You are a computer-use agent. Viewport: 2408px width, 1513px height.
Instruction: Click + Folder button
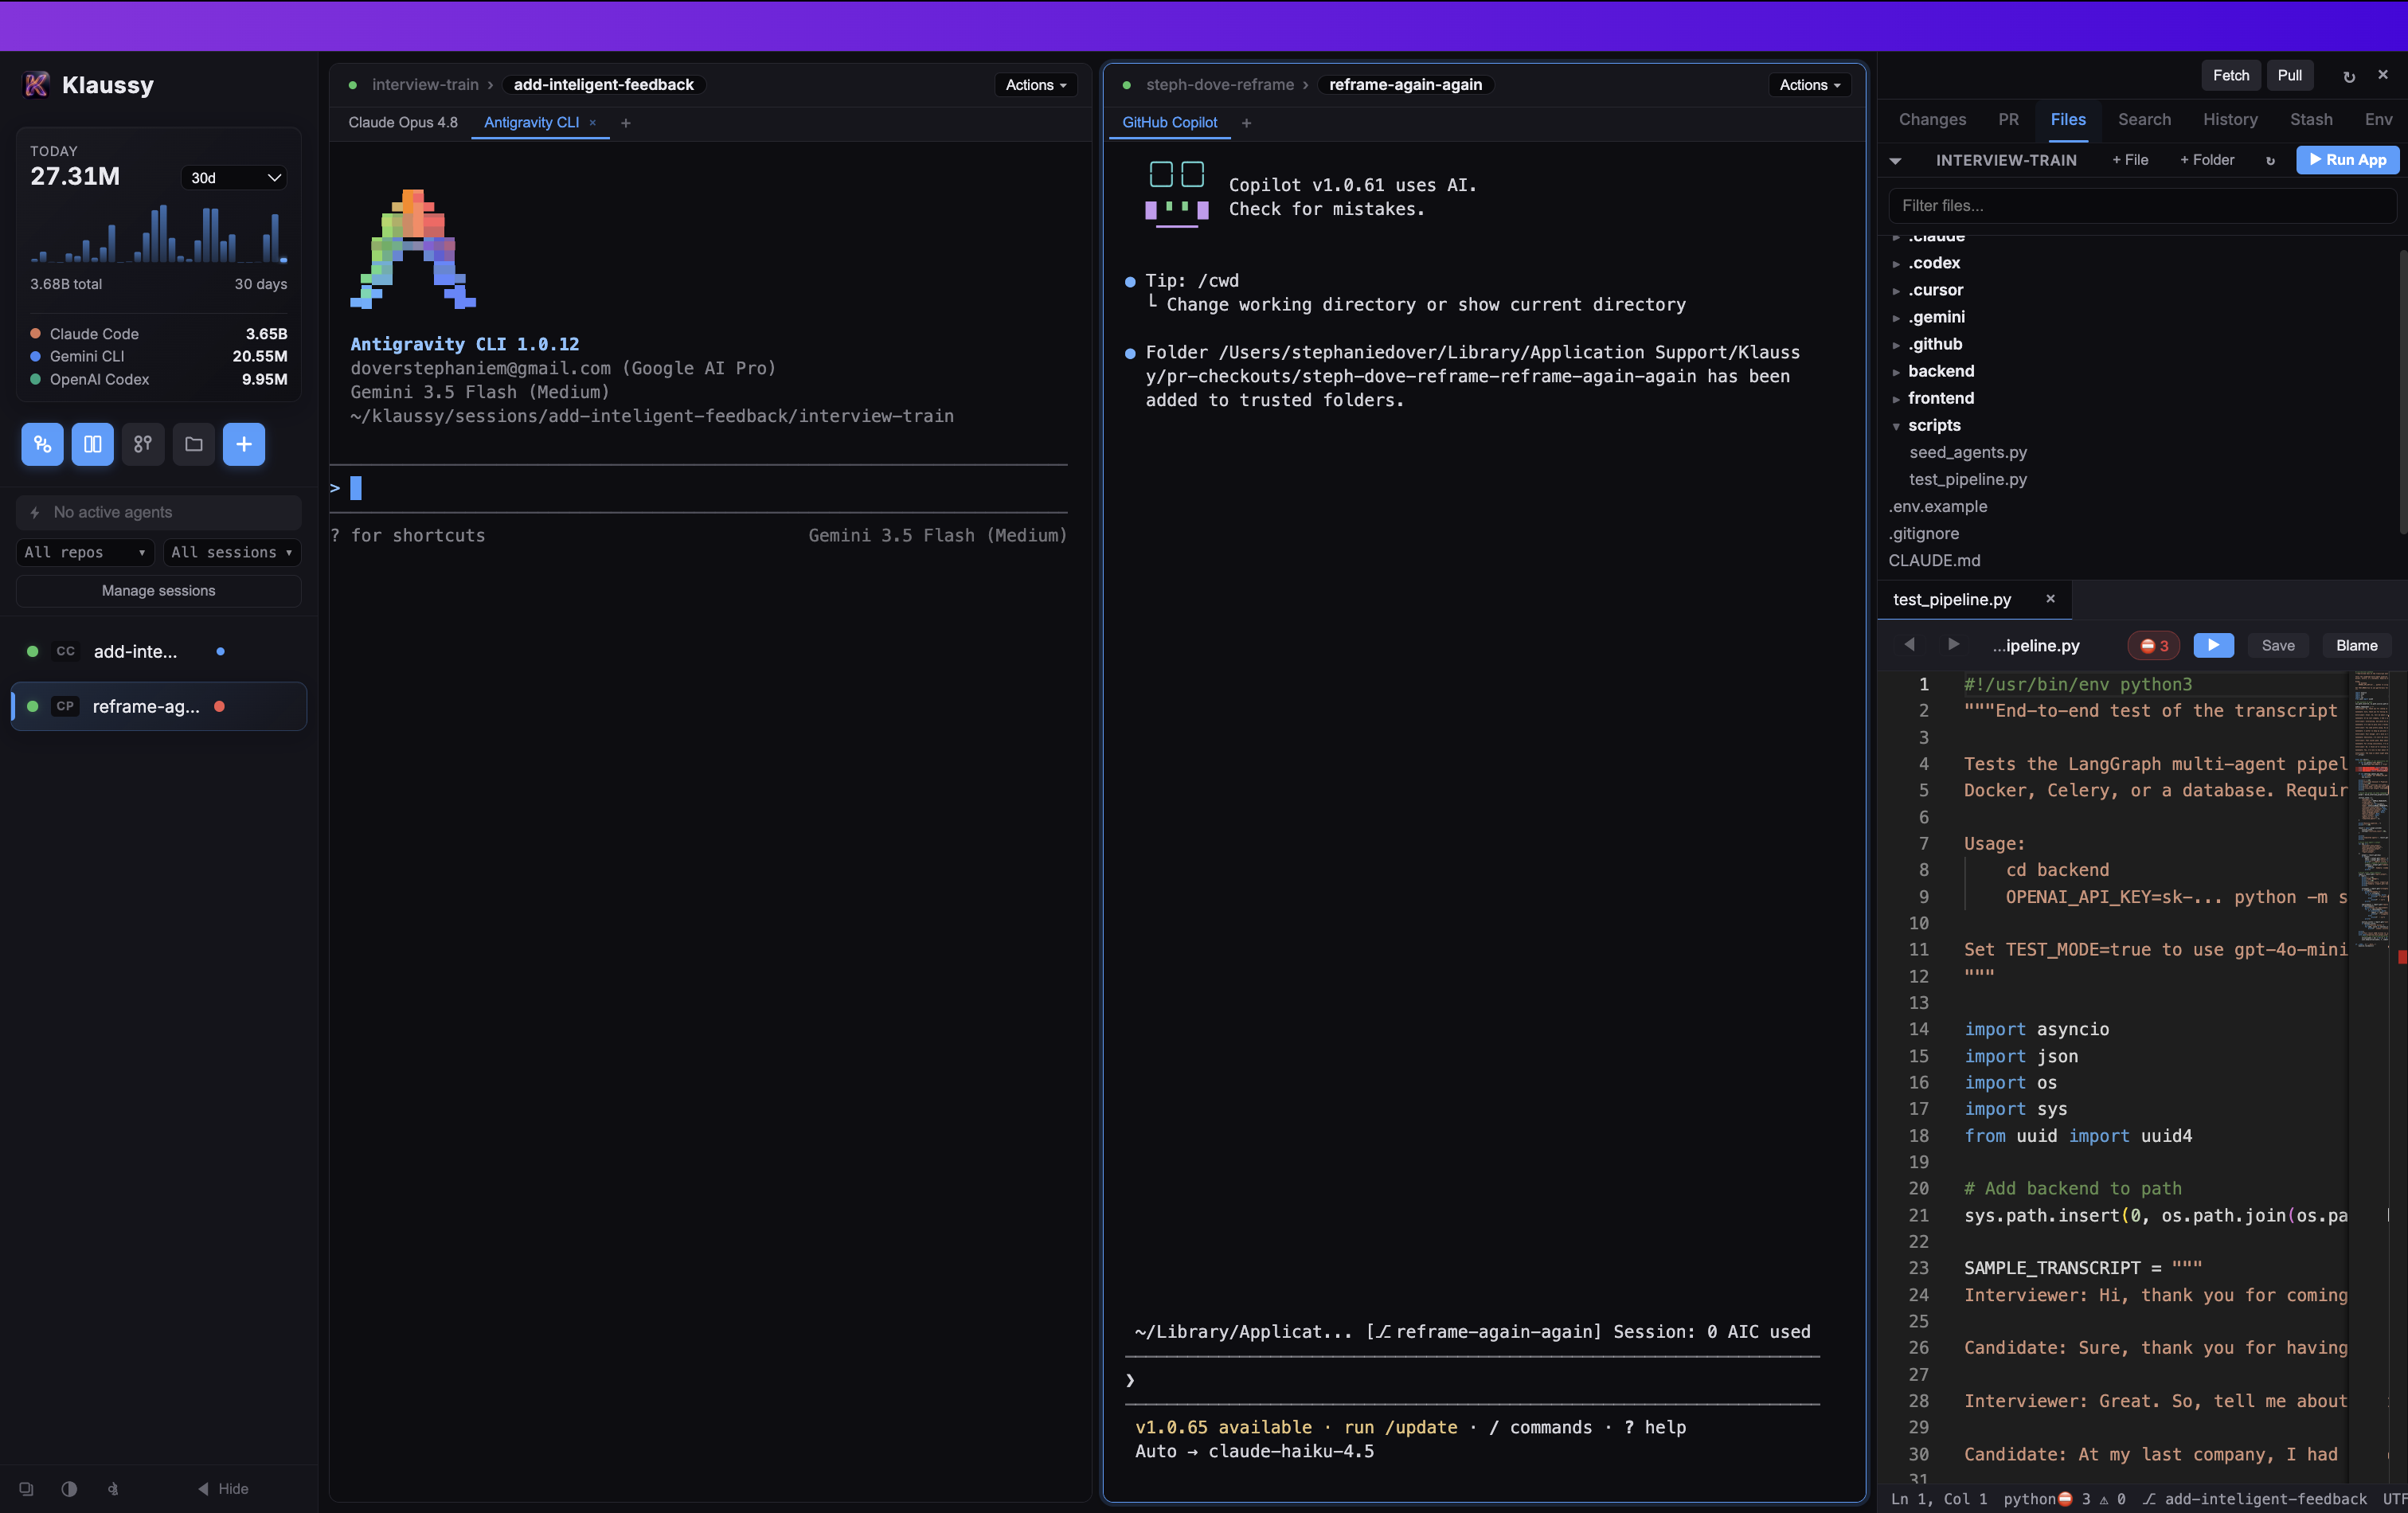click(x=2207, y=160)
